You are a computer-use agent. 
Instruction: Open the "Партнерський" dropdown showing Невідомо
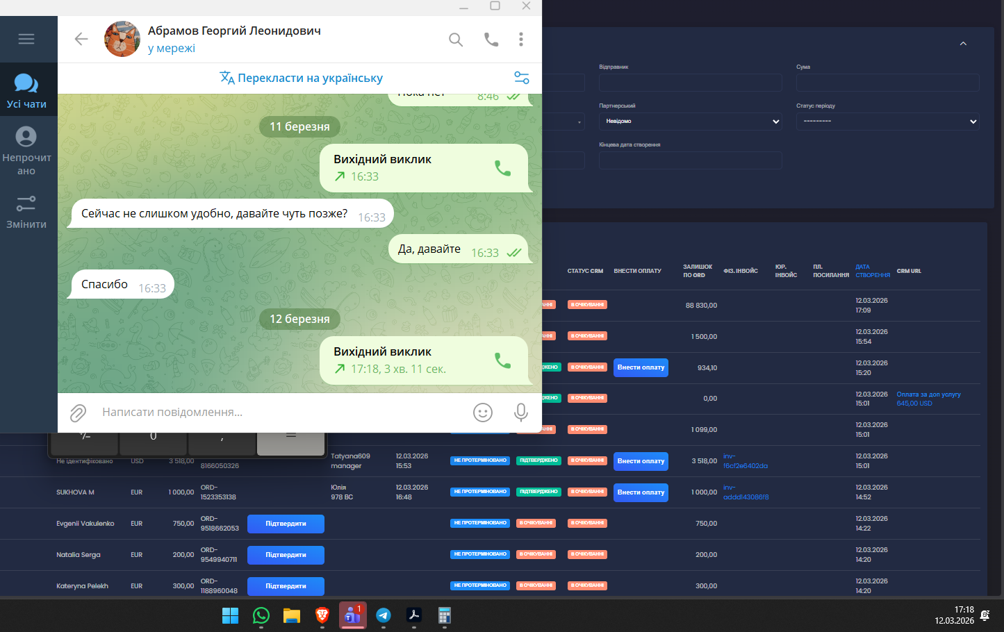(x=690, y=122)
